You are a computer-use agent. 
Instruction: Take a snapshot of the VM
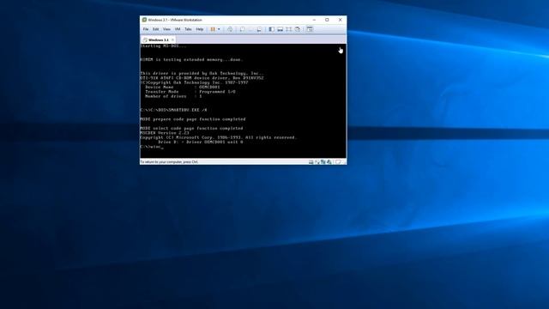click(242, 29)
